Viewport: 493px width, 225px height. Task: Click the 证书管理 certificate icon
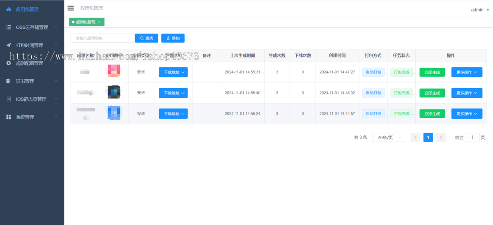click(x=9, y=81)
